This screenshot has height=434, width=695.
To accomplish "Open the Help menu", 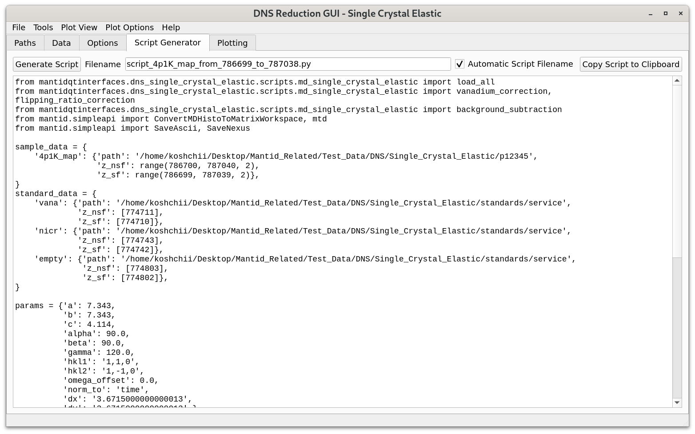I will click(x=171, y=28).
